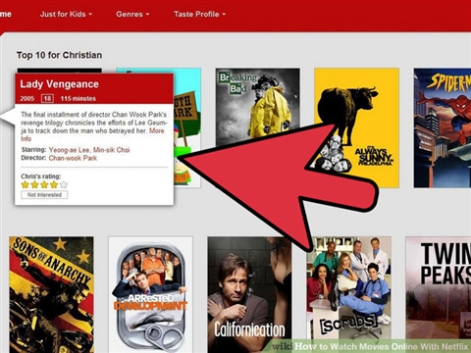Select the Breaking Bad poster
471x353 pixels.
(x=257, y=107)
